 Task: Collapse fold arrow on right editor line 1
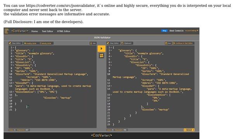111,47
